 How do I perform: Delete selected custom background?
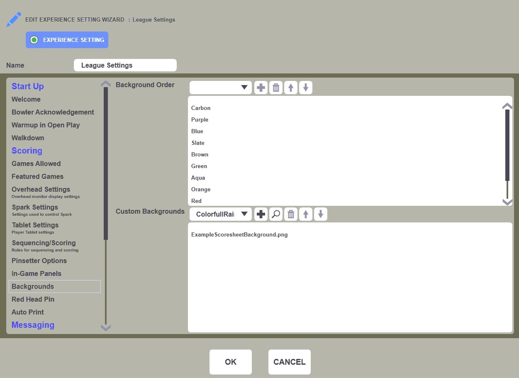click(x=291, y=214)
